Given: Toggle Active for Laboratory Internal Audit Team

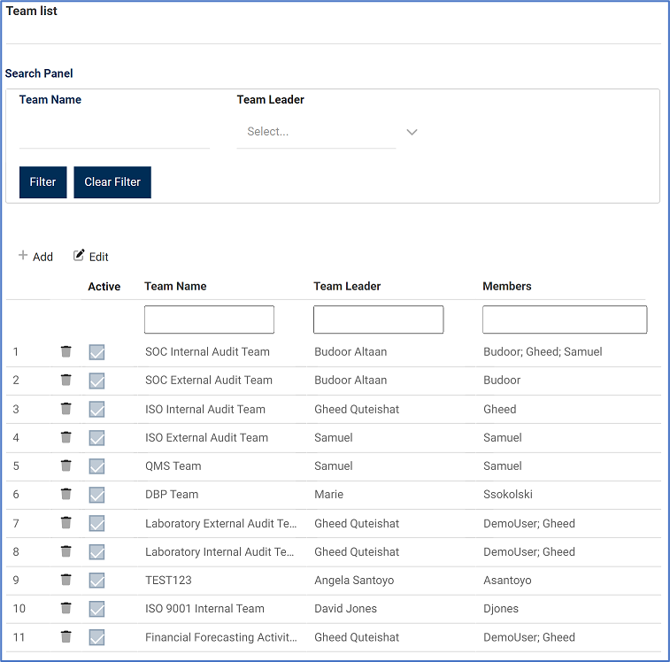Looking at the screenshot, I should (x=97, y=552).
